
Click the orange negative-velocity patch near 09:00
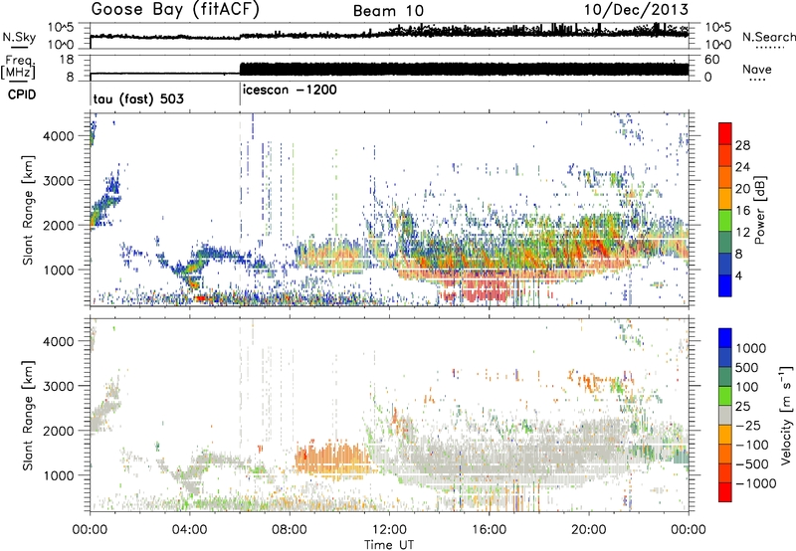coord(332,459)
